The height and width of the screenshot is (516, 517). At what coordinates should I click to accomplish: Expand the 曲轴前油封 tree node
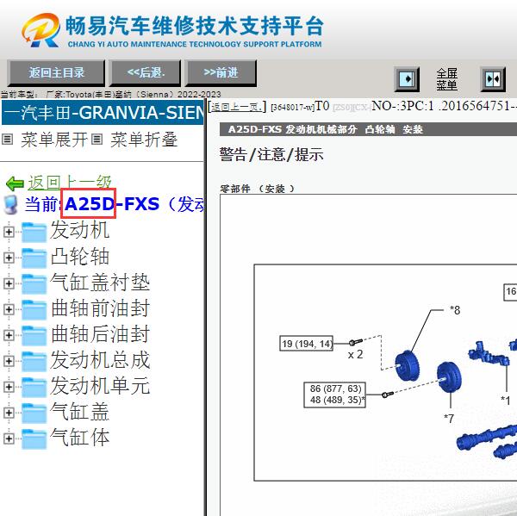point(9,309)
